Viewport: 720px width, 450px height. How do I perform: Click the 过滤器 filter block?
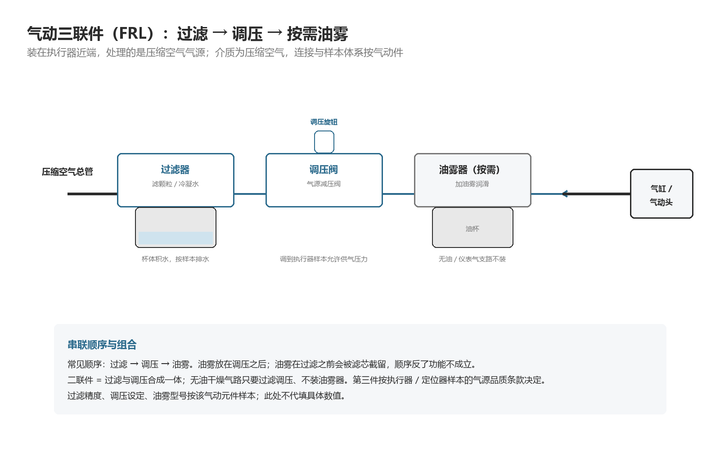[x=175, y=180]
